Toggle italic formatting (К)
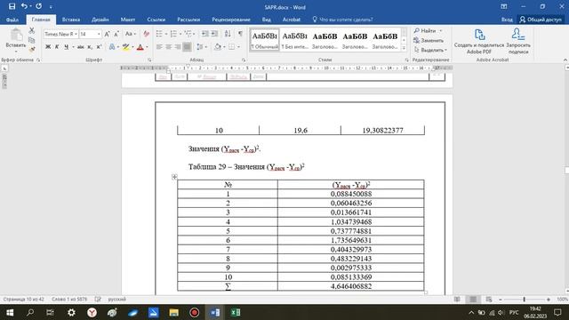This screenshot has width=569, height=320. pos(57,47)
